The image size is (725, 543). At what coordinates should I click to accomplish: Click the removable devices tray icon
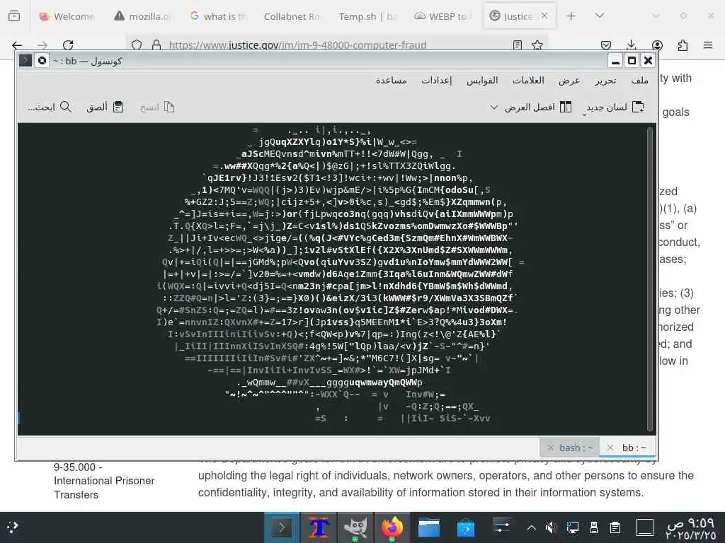tap(594, 527)
